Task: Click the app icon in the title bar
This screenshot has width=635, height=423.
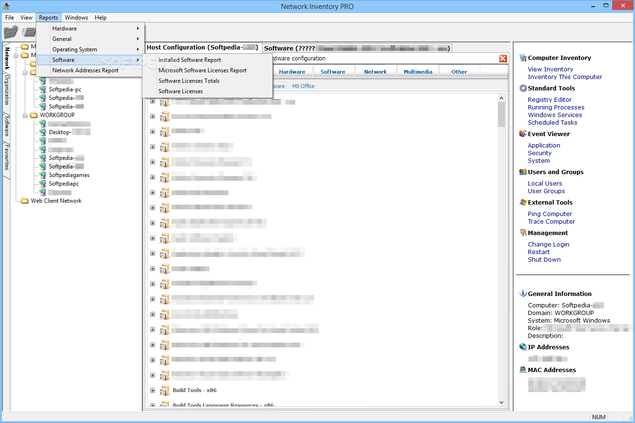Action: click(x=6, y=6)
